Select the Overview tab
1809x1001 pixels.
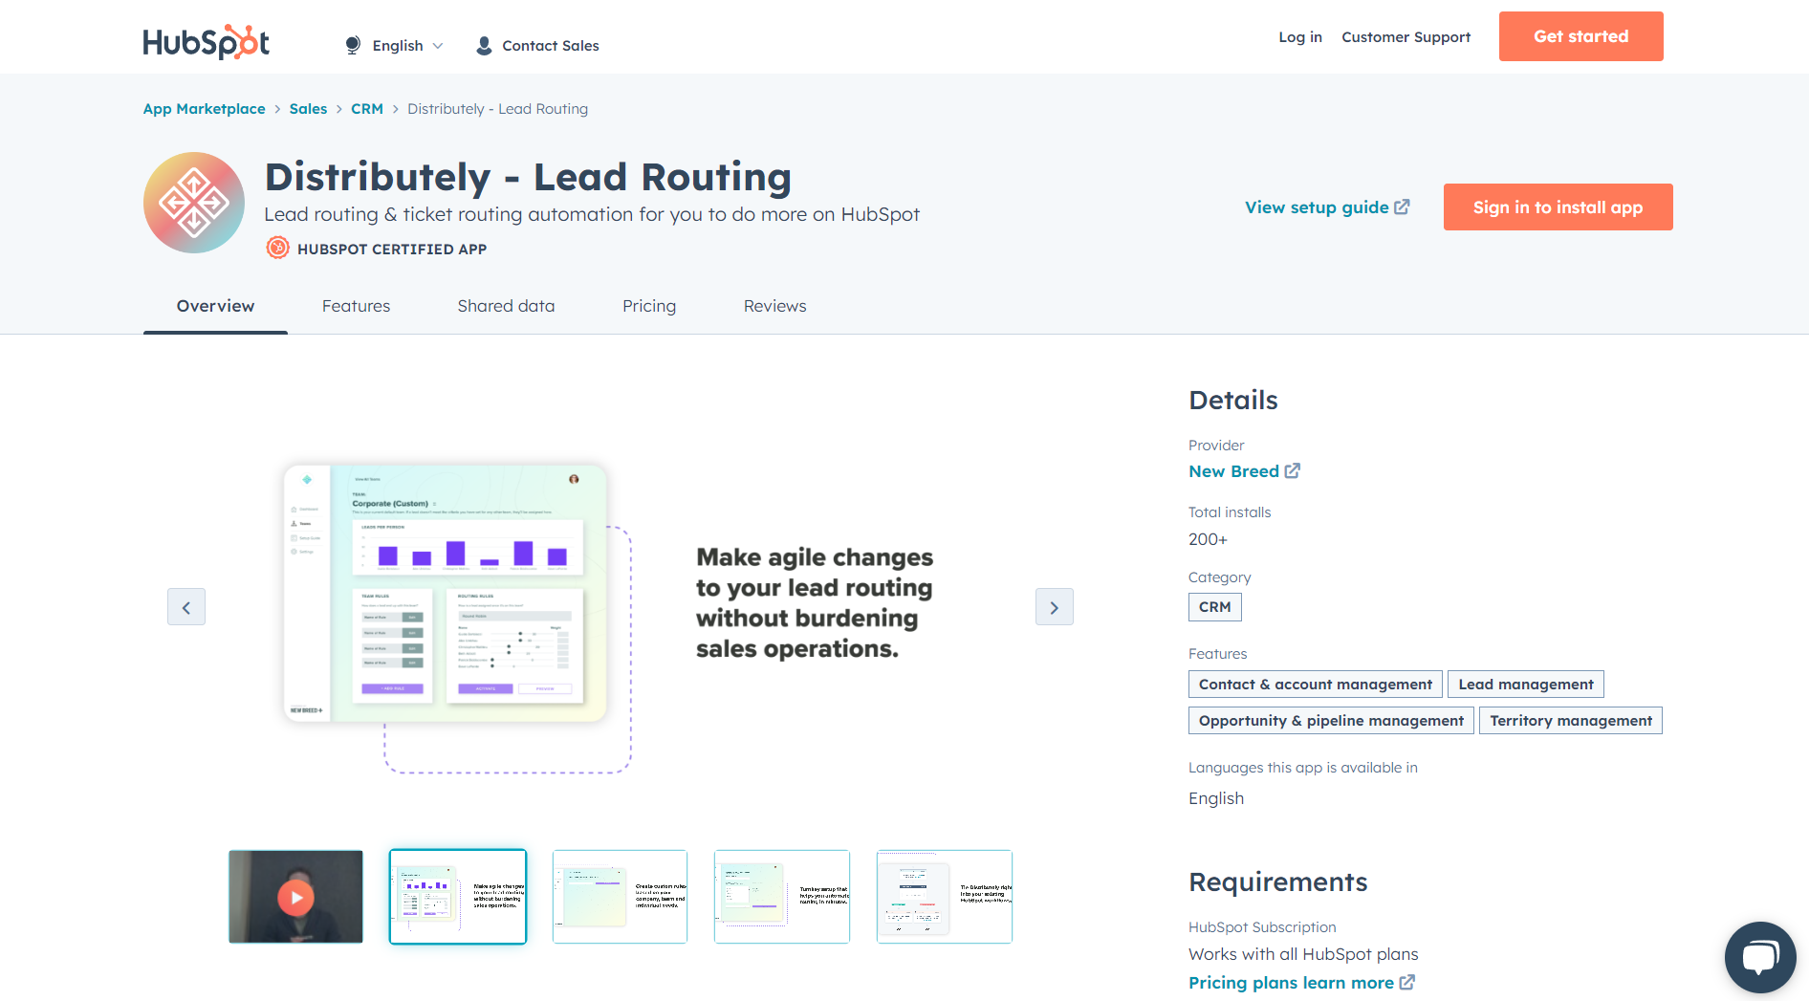tap(215, 306)
